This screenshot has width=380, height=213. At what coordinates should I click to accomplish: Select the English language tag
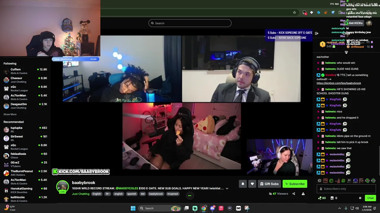(97, 194)
